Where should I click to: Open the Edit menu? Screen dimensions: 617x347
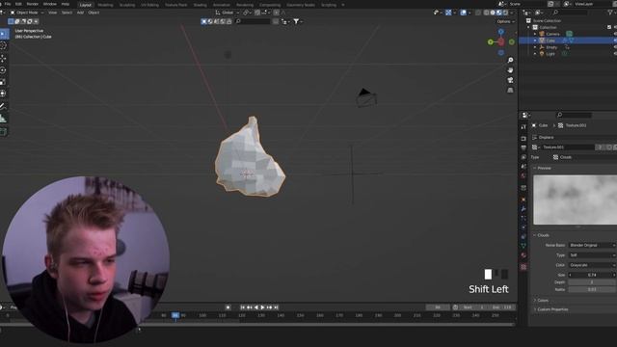[x=18, y=4]
